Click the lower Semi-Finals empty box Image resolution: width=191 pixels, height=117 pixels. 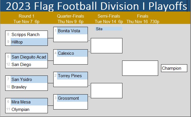click(107, 90)
